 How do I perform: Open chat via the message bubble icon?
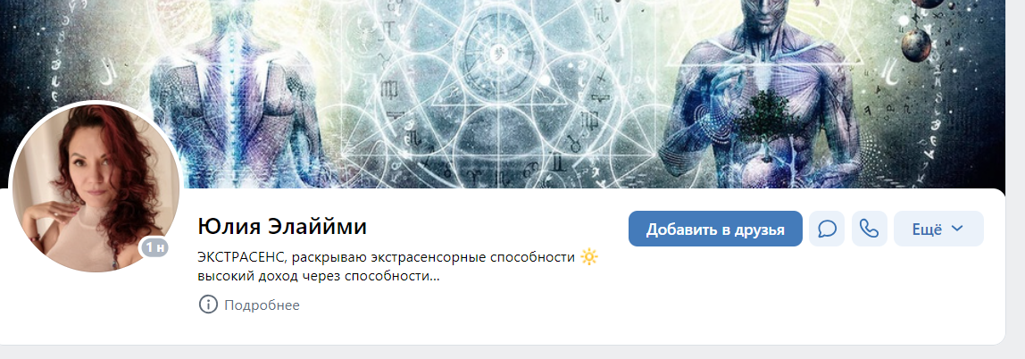point(827,229)
